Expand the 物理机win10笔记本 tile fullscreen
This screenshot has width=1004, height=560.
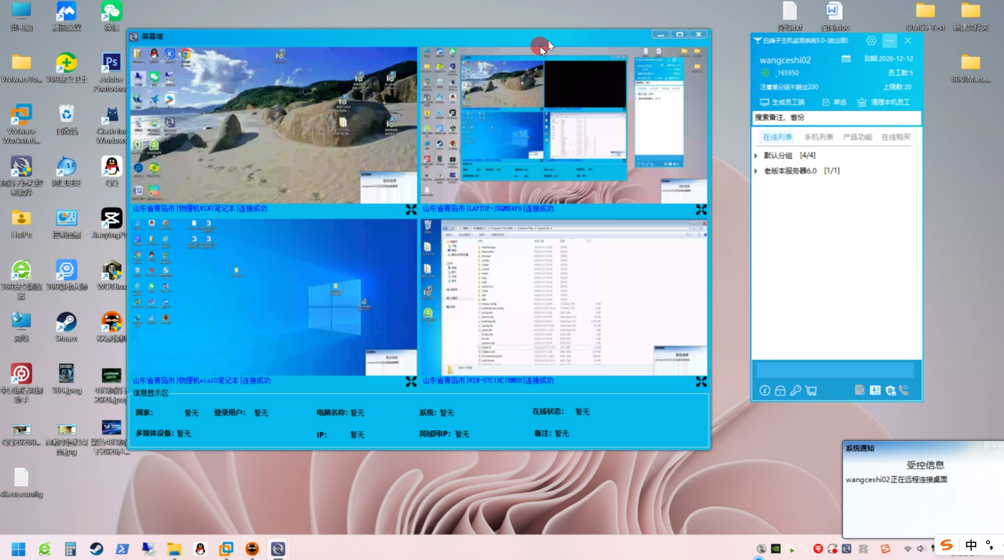click(411, 382)
